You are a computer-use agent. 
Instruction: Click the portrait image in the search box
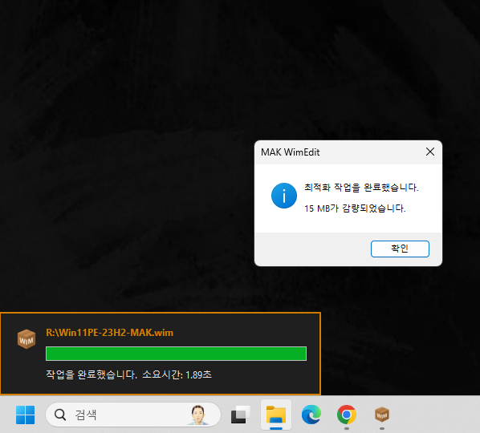coord(197,415)
